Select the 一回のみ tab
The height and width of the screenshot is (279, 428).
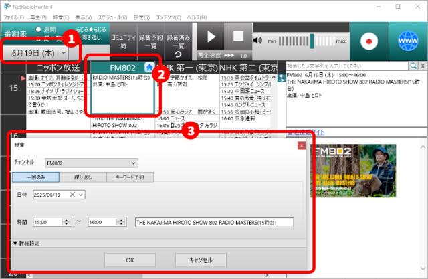pyautogui.click(x=35, y=177)
